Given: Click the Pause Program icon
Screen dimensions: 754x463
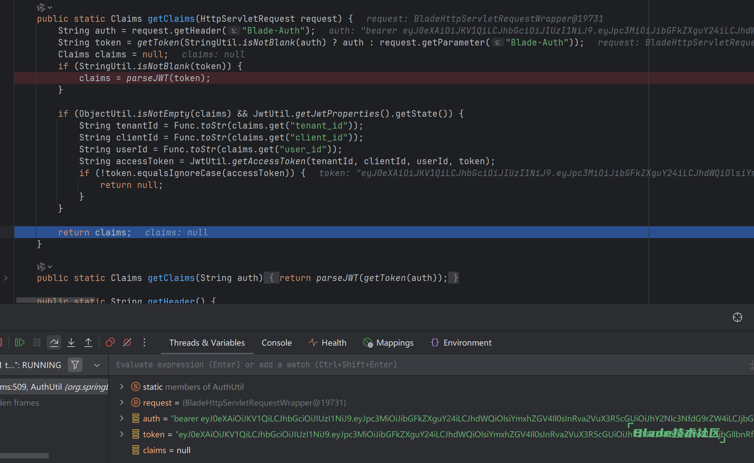Looking at the screenshot, I should pos(37,343).
